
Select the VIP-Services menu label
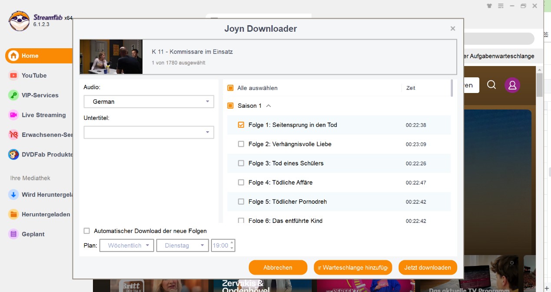coord(40,95)
